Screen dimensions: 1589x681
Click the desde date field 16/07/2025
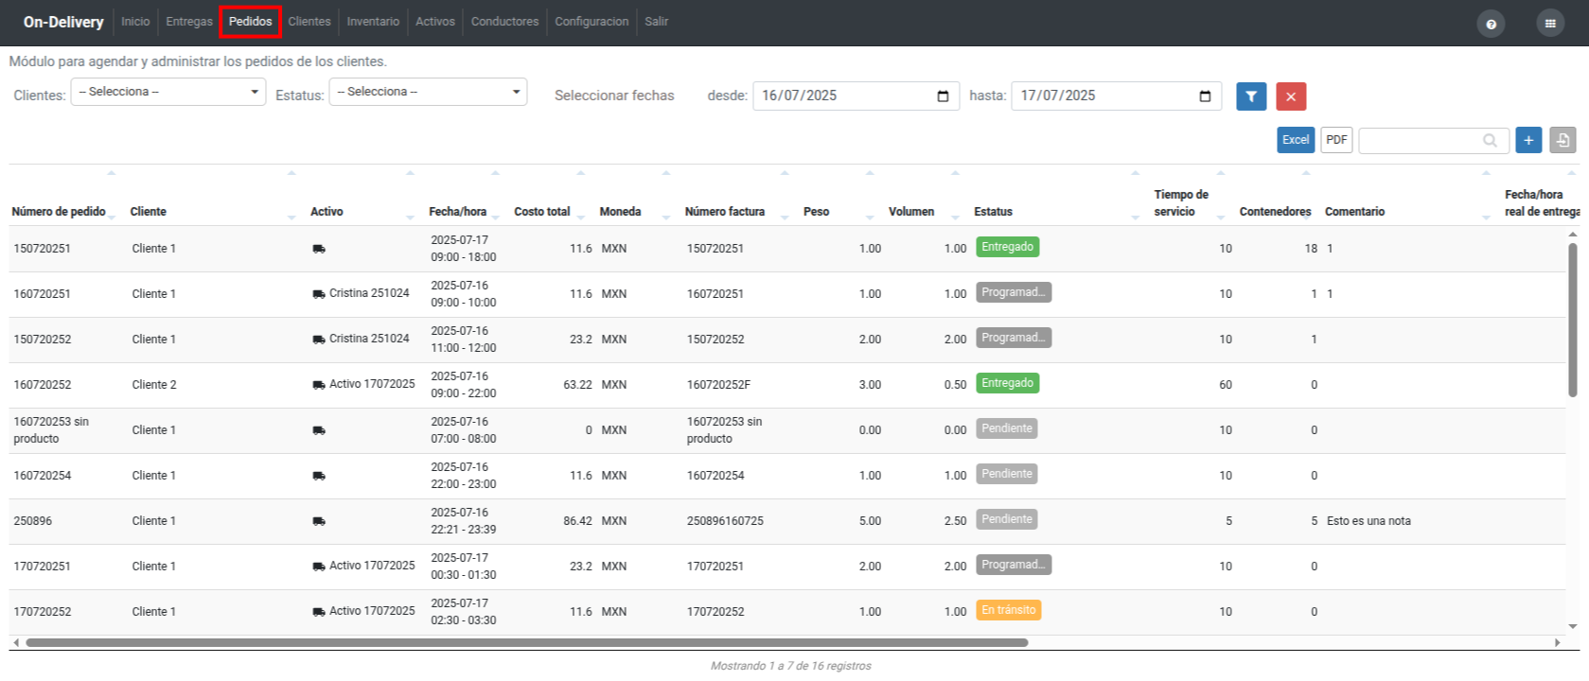pos(856,96)
